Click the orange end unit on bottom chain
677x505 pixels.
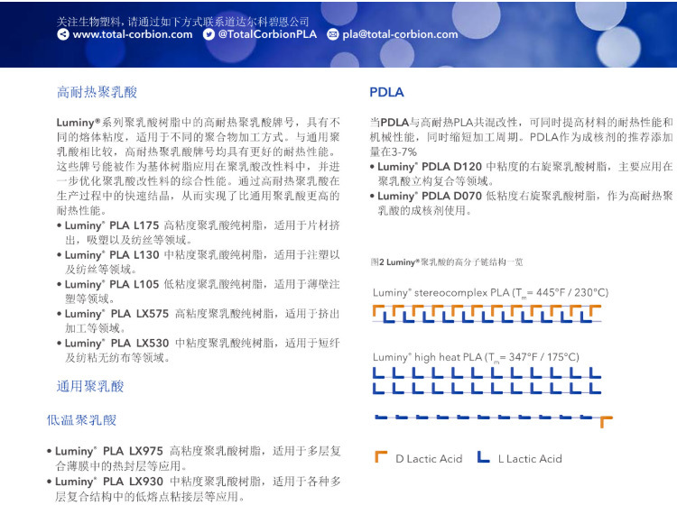tap(607, 421)
